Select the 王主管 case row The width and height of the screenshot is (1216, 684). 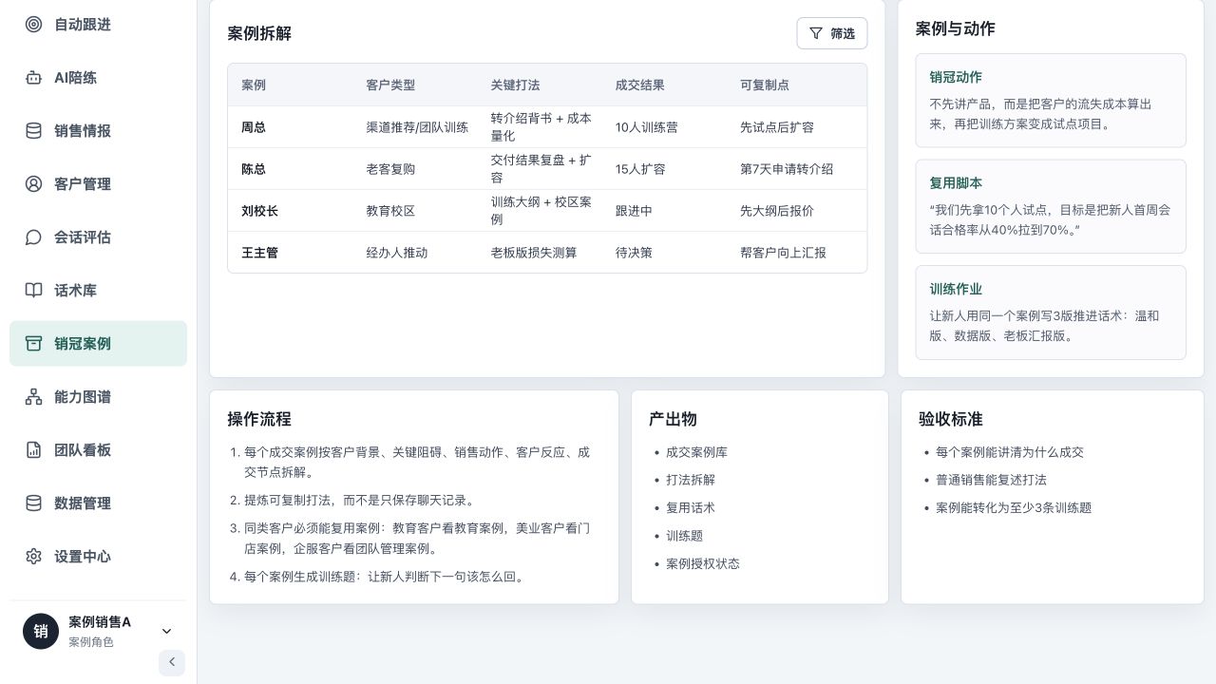click(x=547, y=253)
